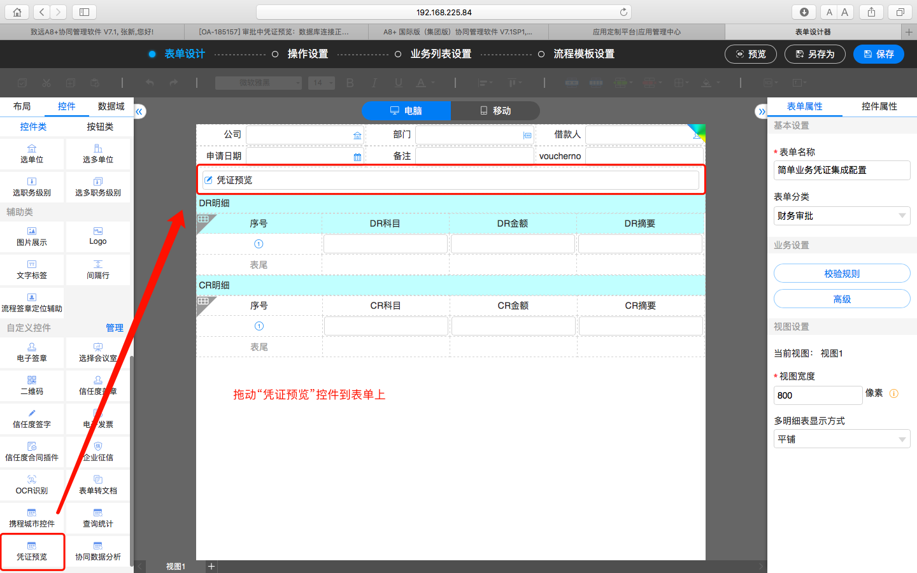
Task: Choose the 图片展示 image control
Action: click(x=32, y=236)
